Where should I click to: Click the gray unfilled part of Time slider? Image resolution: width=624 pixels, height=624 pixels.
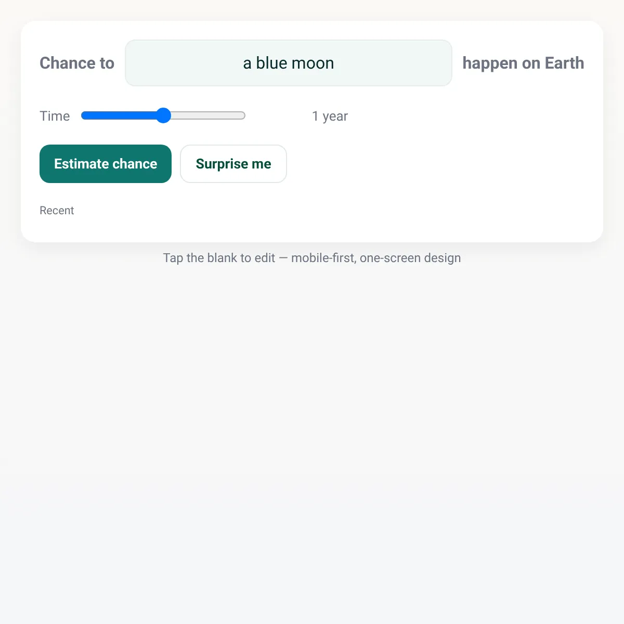point(208,115)
